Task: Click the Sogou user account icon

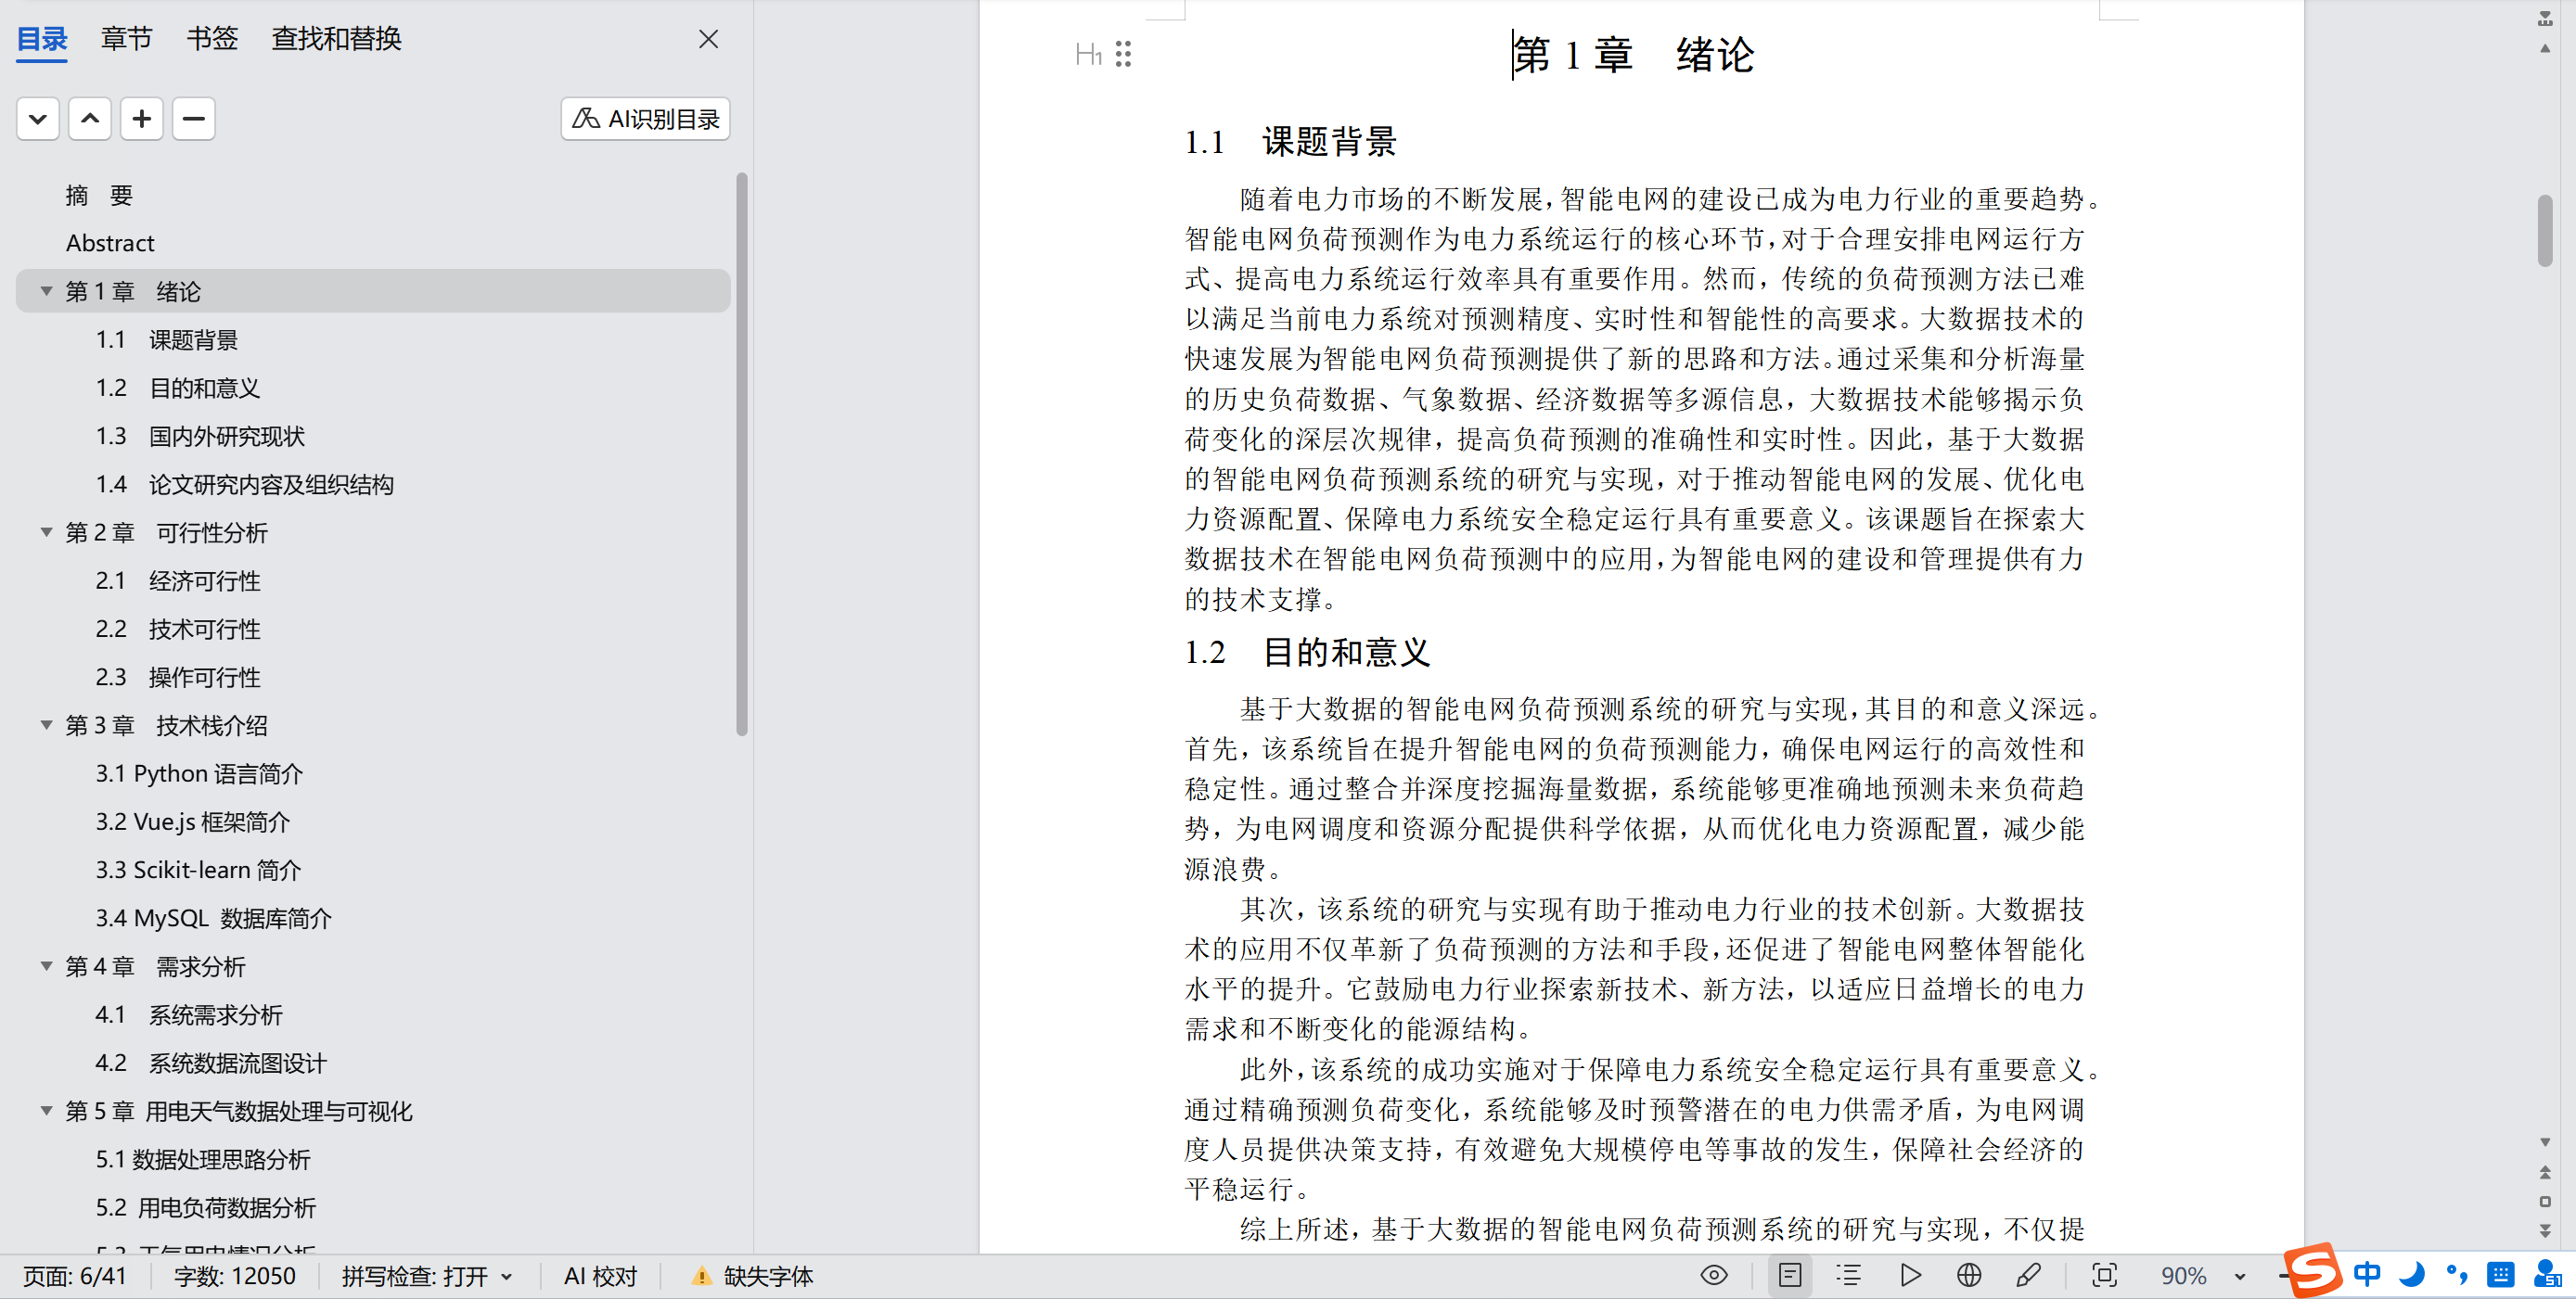Action: point(2547,1274)
